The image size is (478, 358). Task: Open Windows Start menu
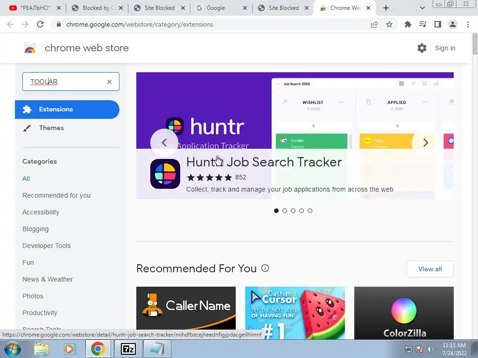(x=13, y=349)
